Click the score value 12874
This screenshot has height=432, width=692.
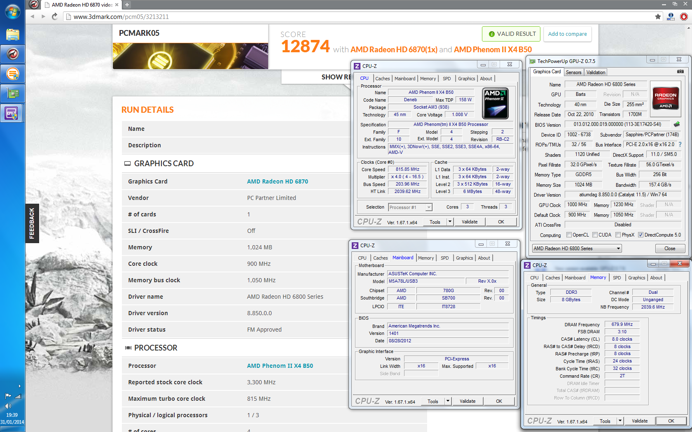pos(305,46)
